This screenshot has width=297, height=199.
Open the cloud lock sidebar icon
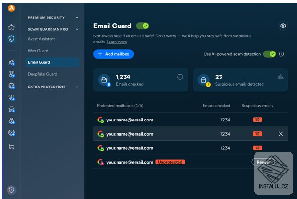point(11,109)
